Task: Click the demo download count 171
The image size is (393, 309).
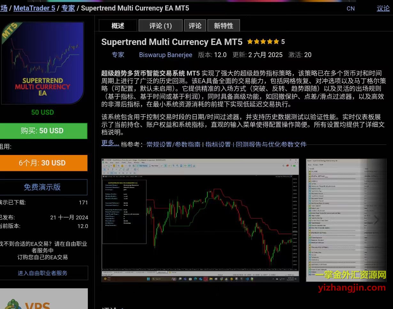Action: 83,202
